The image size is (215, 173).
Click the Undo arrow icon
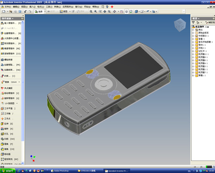tap(25, 12)
